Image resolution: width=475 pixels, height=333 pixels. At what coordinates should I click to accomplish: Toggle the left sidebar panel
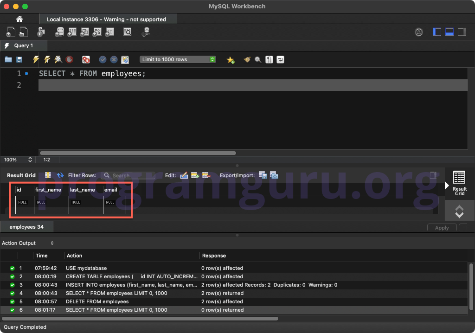(437, 32)
